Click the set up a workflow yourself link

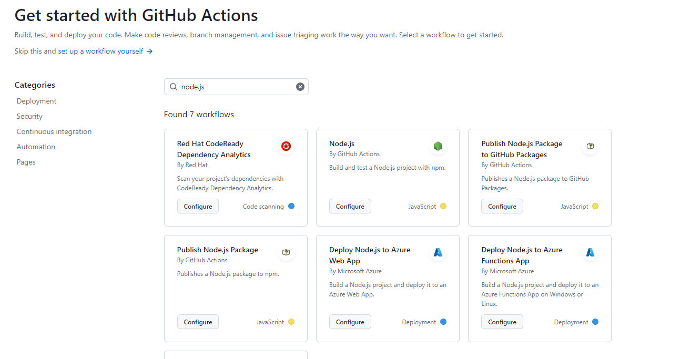100,52
